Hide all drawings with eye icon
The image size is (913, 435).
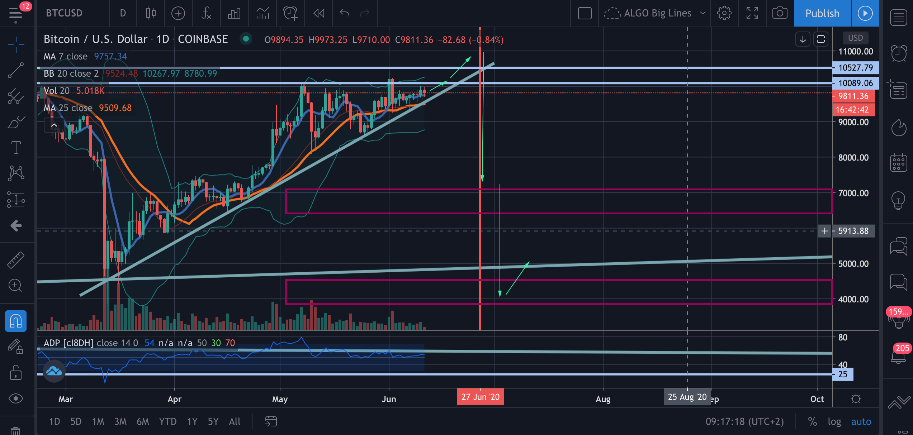point(16,398)
